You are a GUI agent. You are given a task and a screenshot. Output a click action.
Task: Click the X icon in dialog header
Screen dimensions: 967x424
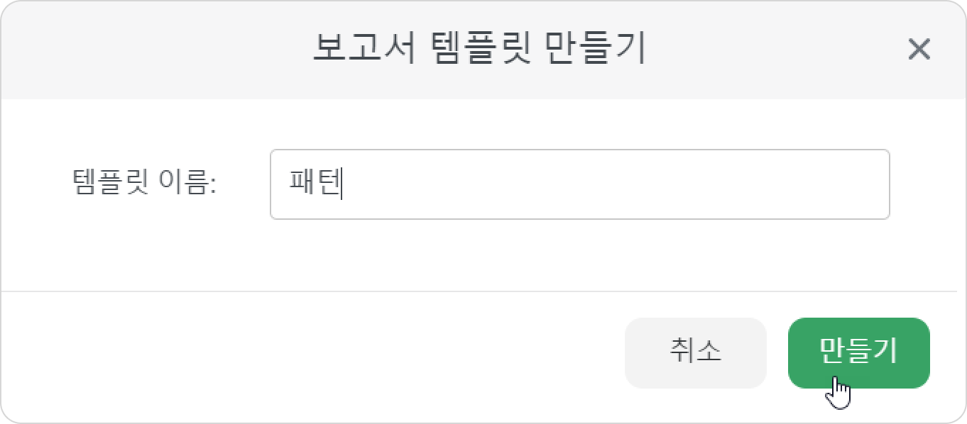[919, 50]
